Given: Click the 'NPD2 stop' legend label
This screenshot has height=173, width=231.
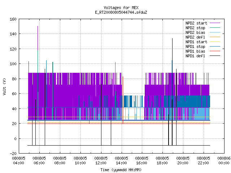Looking at the screenshot, I should (195, 28).
